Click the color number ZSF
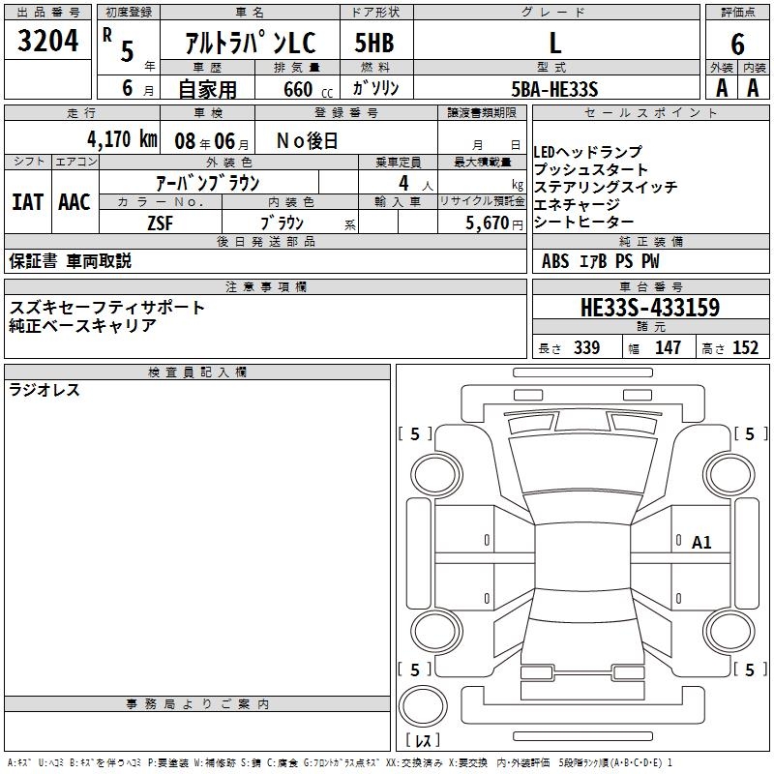 pos(160,223)
